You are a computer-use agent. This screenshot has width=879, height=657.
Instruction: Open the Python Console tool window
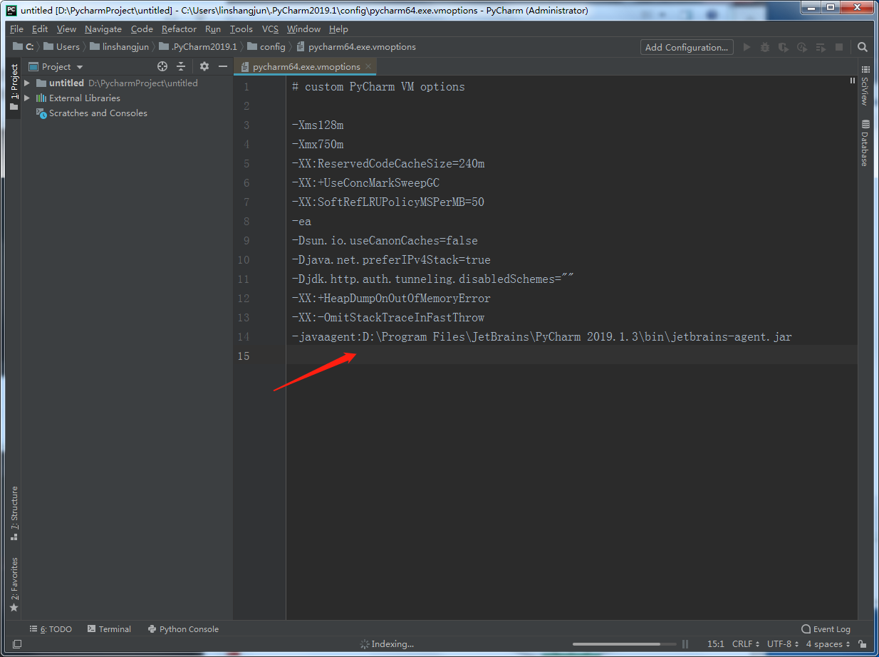point(183,629)
